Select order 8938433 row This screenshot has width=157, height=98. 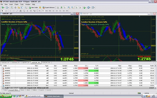[x=78, y=83]
